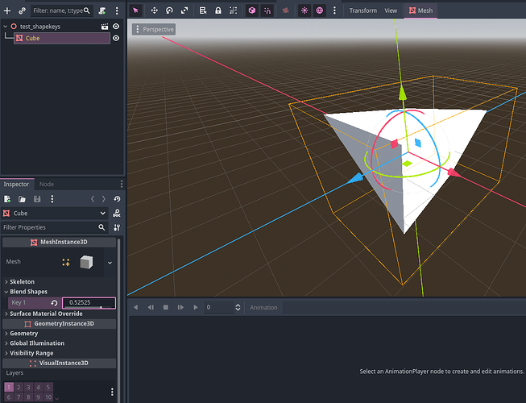Collapse the Blend Shapes section
Image resolution: width=526 pixels, height=403 pixels.
click(x=28, y=292)
